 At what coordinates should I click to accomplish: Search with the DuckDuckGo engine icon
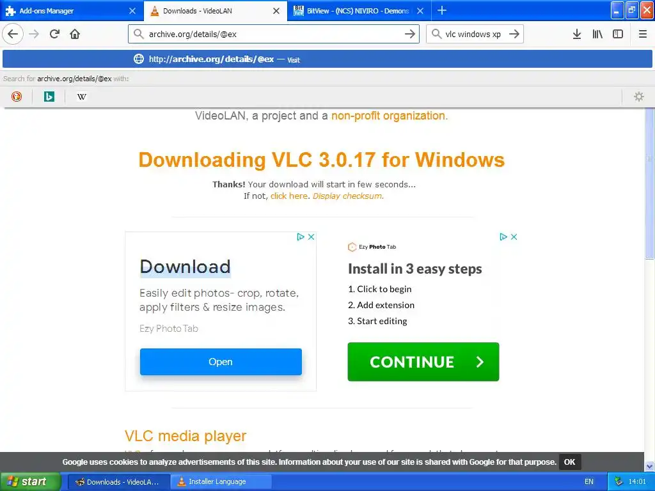(16, 97)
